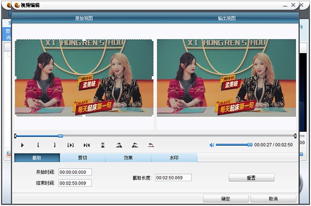
Task: Click the right crop handle on original view
Action: (153, 78)
